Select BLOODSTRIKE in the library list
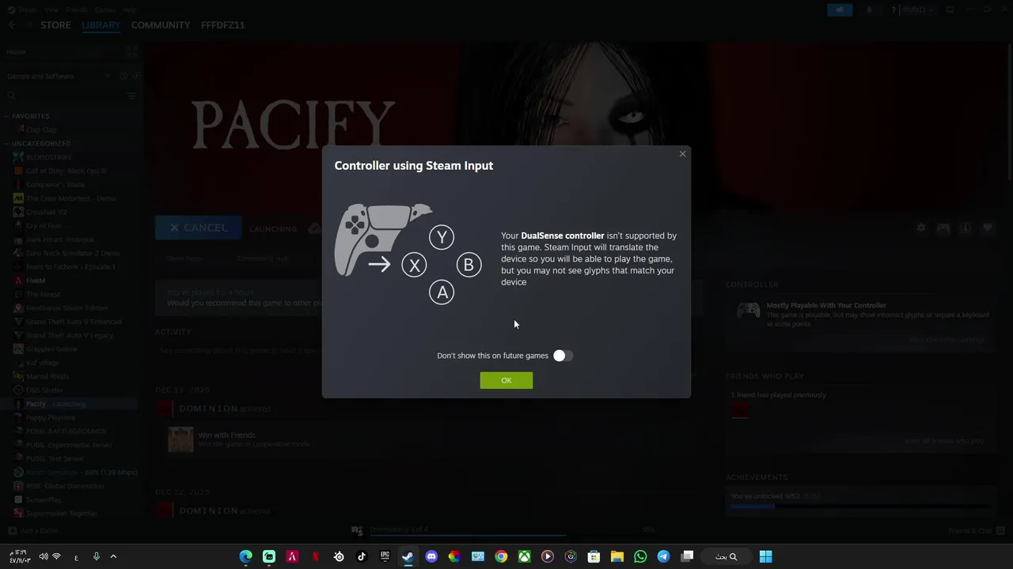The image size is (1013, 569). (x=49, y=157)
